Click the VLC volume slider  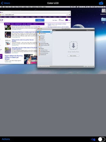91,66
